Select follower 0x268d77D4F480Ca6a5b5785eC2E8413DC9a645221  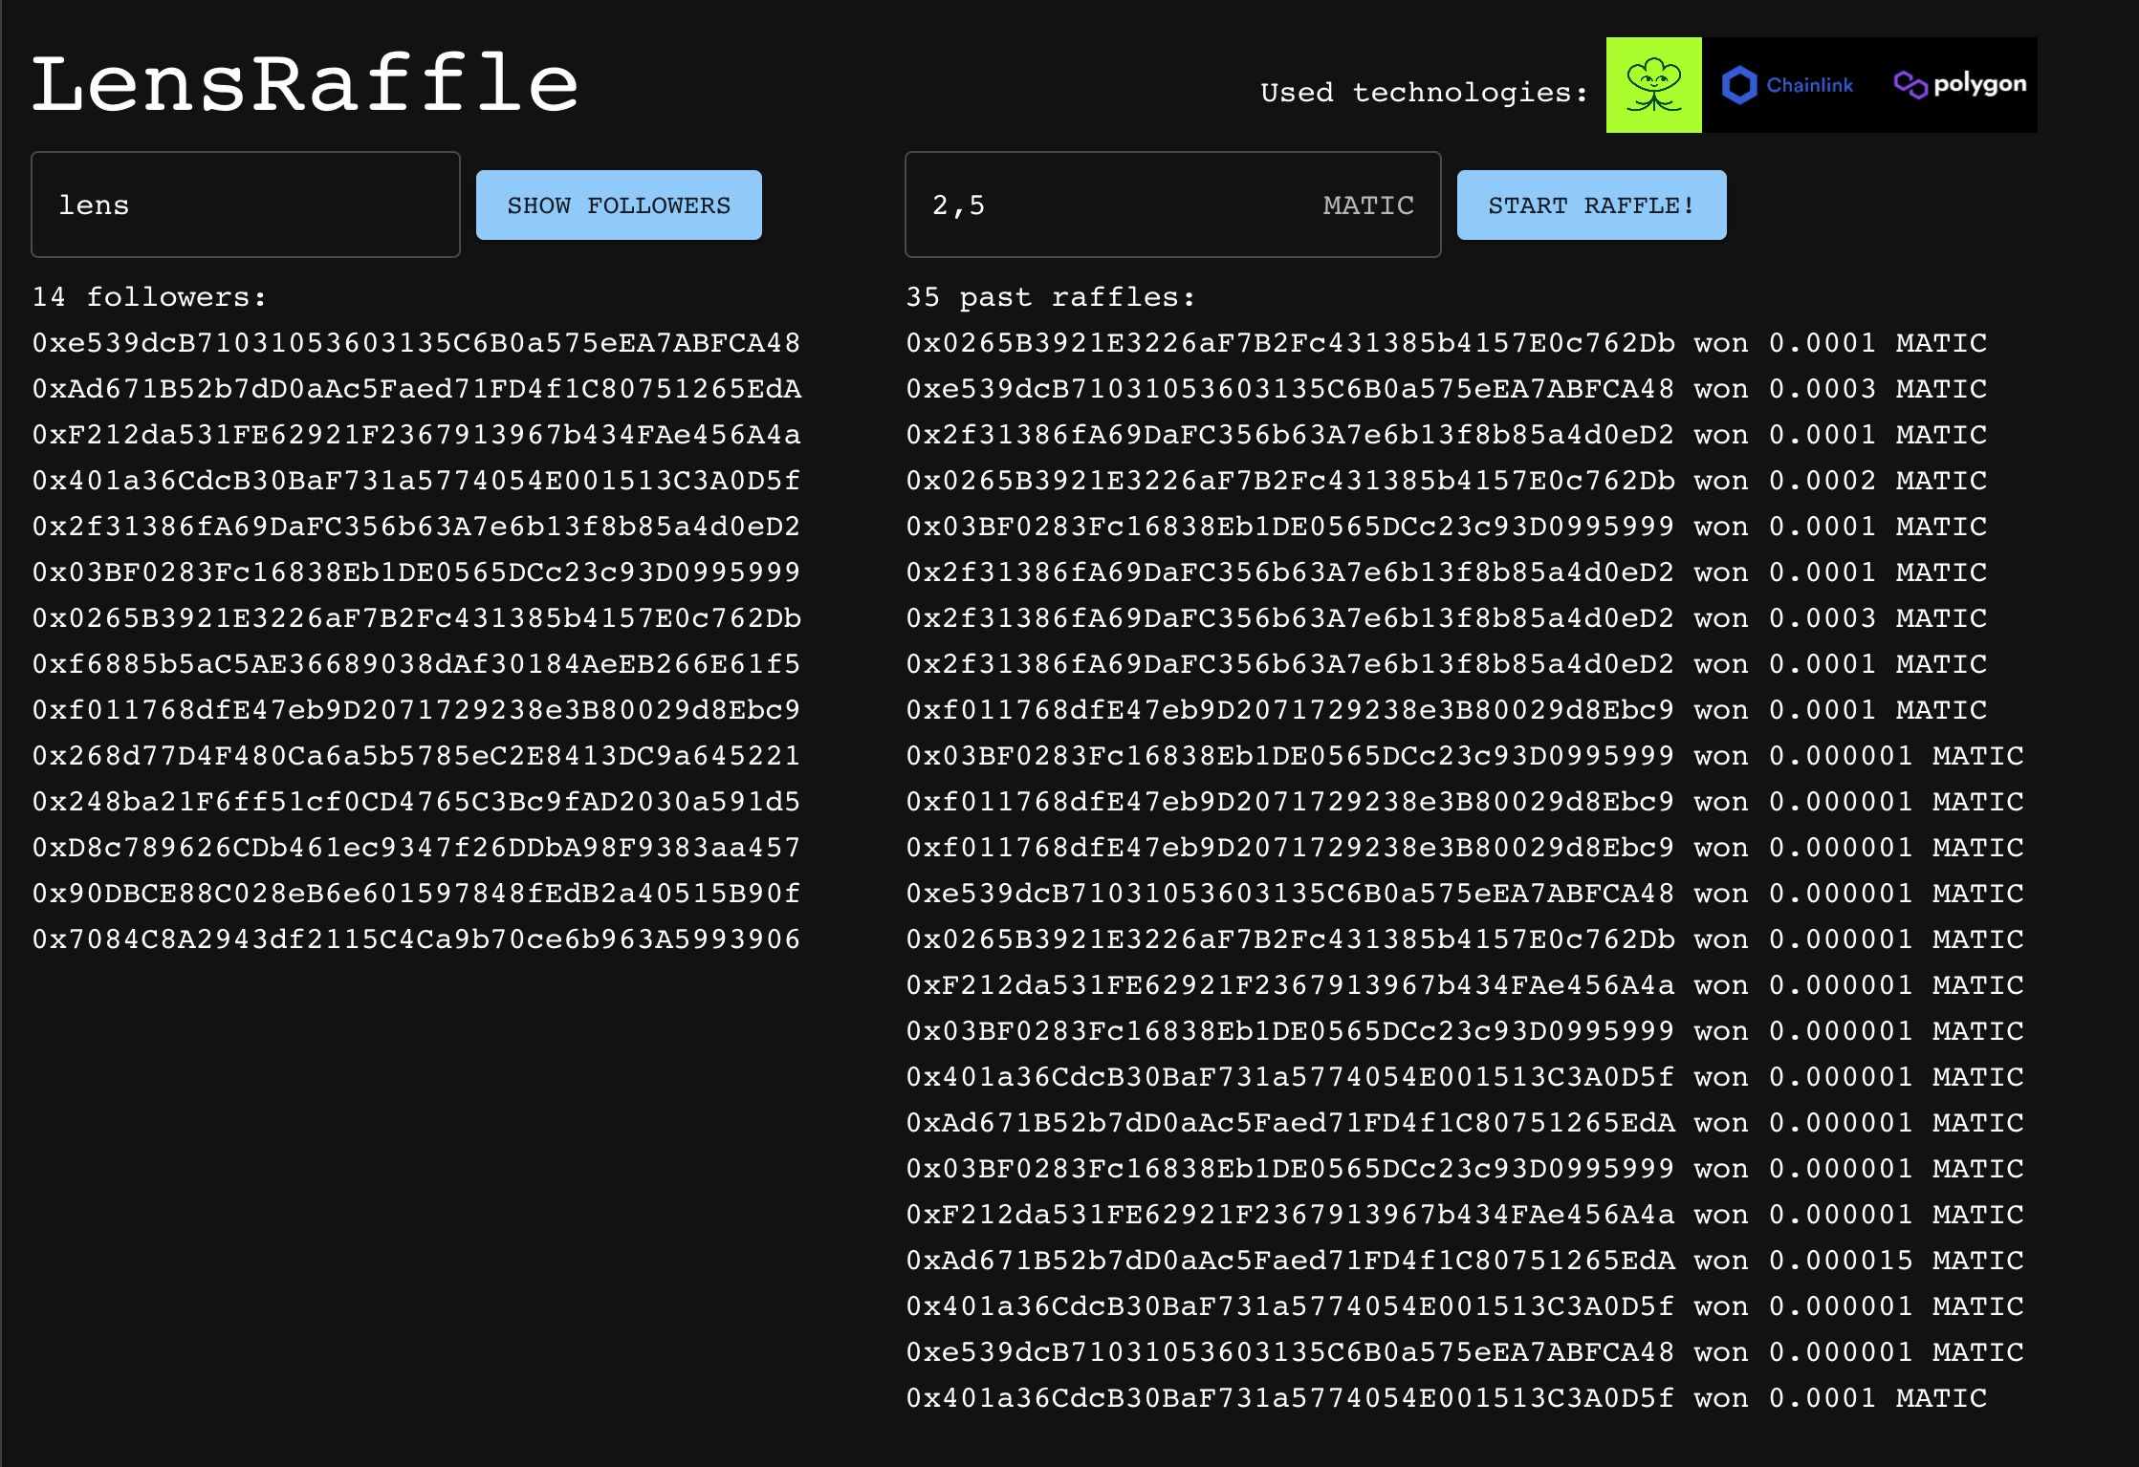point(416,756)
